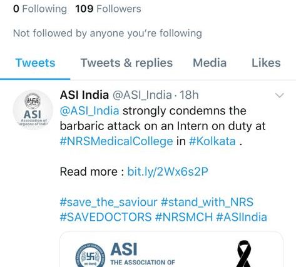View the 109 Followers list
This screenshot has width=296, height=267.
click(x=108, y=9)
